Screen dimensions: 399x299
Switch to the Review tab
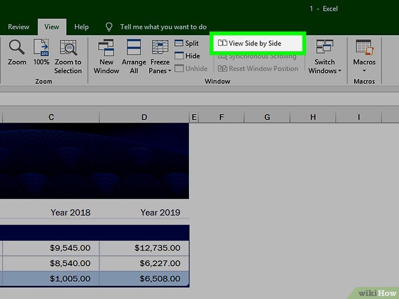click(19, 27)
